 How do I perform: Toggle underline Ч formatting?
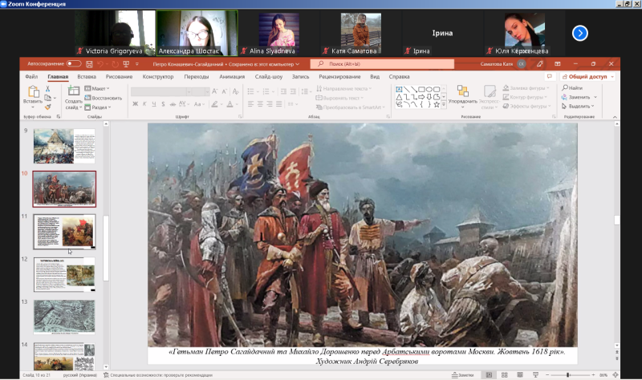tap(154, 104)
